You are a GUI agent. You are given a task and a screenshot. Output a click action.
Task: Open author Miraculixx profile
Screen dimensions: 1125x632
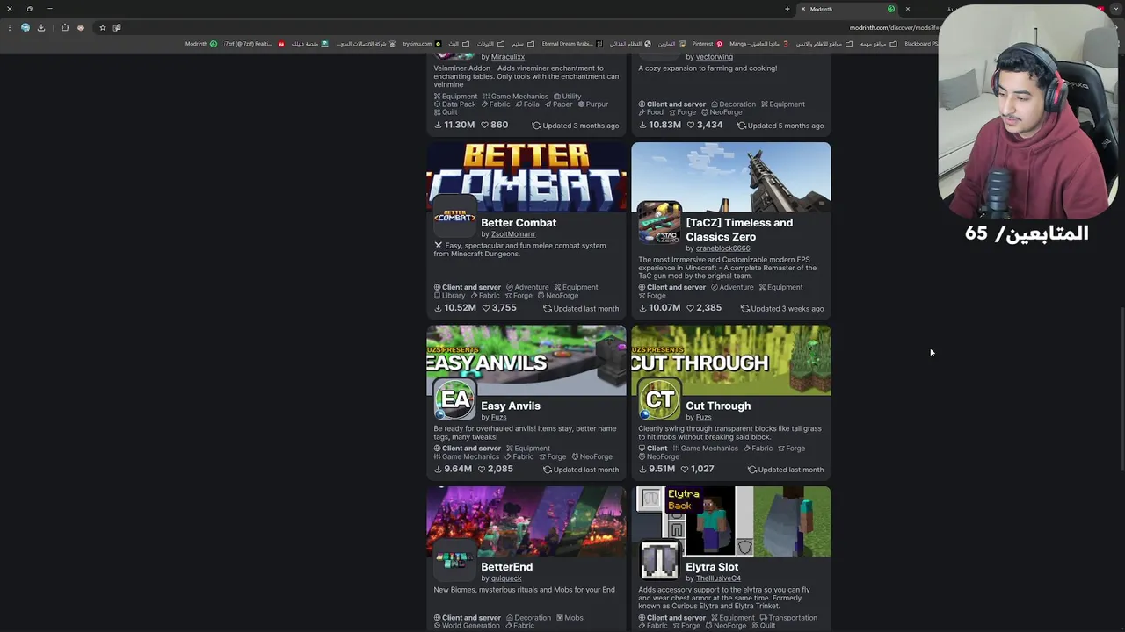pyautogui.click(x=508, y=57)
